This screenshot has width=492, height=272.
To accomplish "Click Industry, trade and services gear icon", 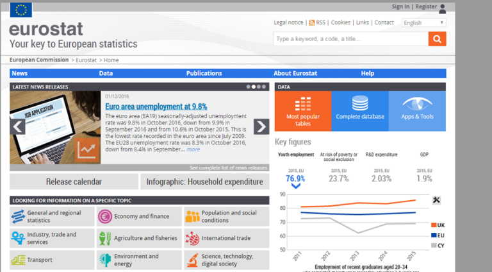I will pos(18,238).
